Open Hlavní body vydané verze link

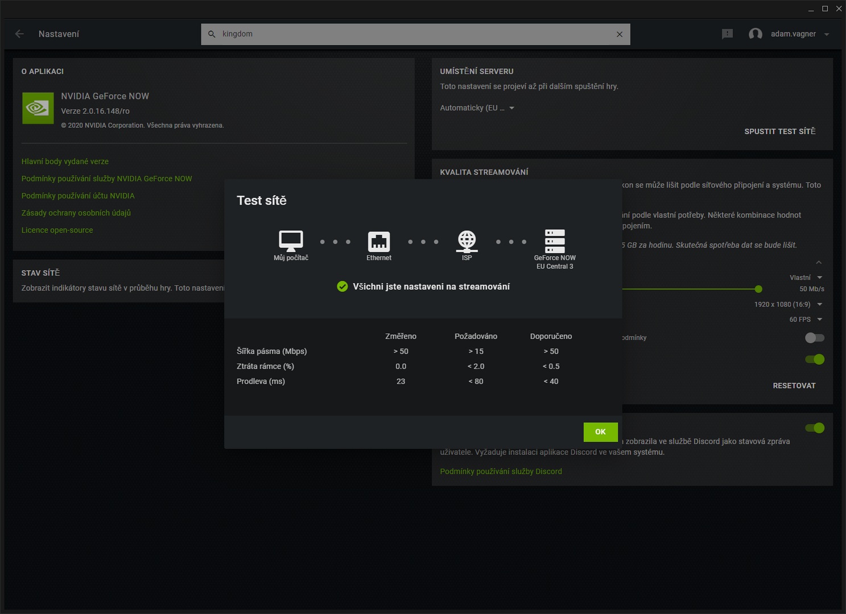click(65, 161)
